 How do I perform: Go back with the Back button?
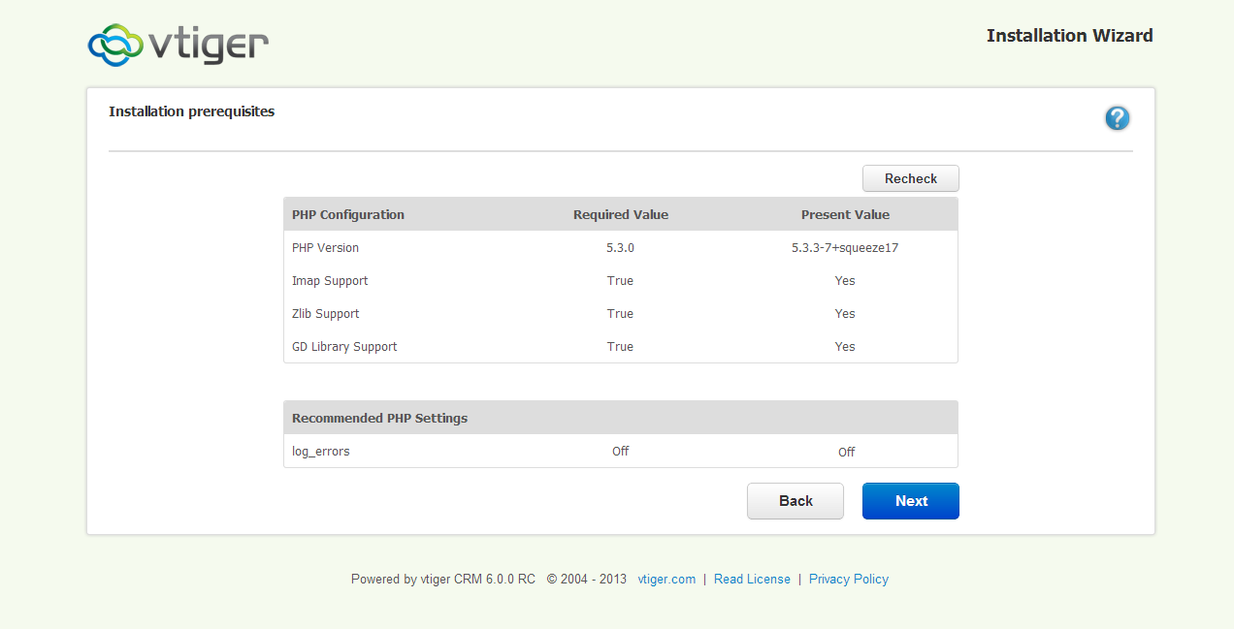pos(795,501)
